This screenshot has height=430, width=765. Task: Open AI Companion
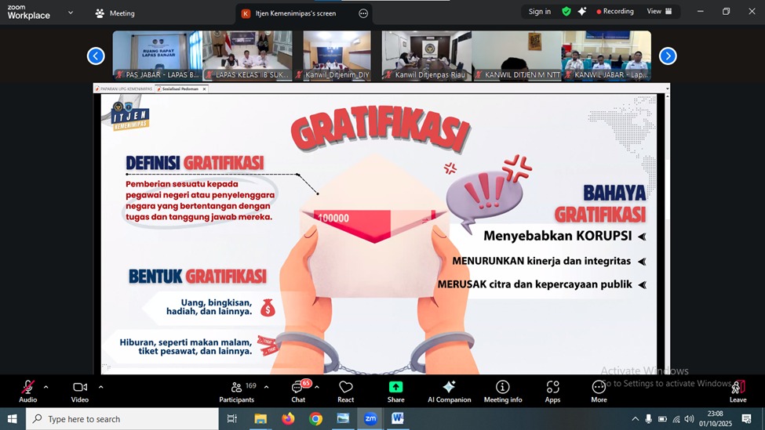(x=449, y=391)
